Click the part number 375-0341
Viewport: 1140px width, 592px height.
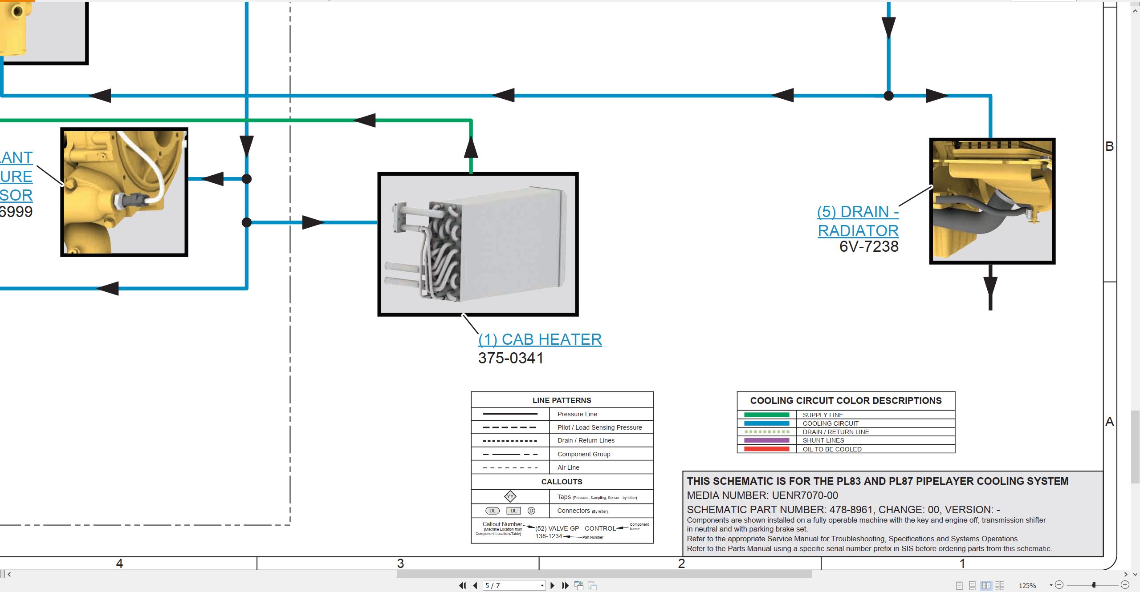pos(511,358)
